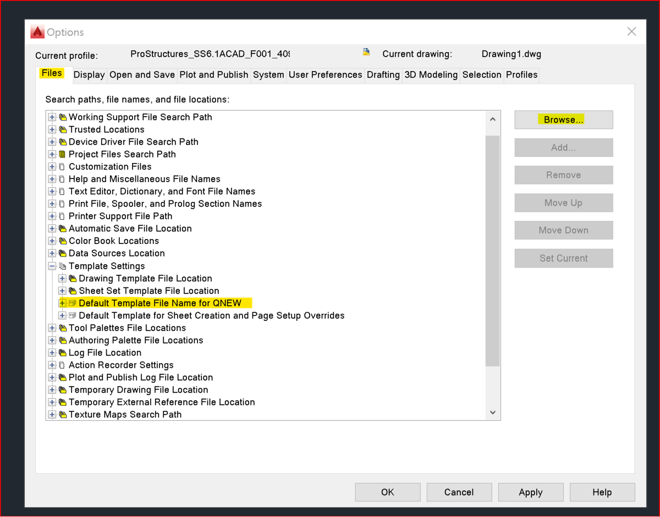Click the icon beside Text Editor, Dictionary, and Font File Names
The width and height of the screenshot is (660, 517).
[x=62, y=192]
